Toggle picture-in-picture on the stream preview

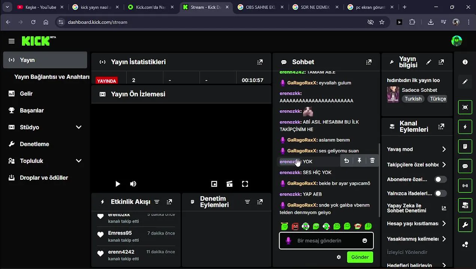click(214, 184)
